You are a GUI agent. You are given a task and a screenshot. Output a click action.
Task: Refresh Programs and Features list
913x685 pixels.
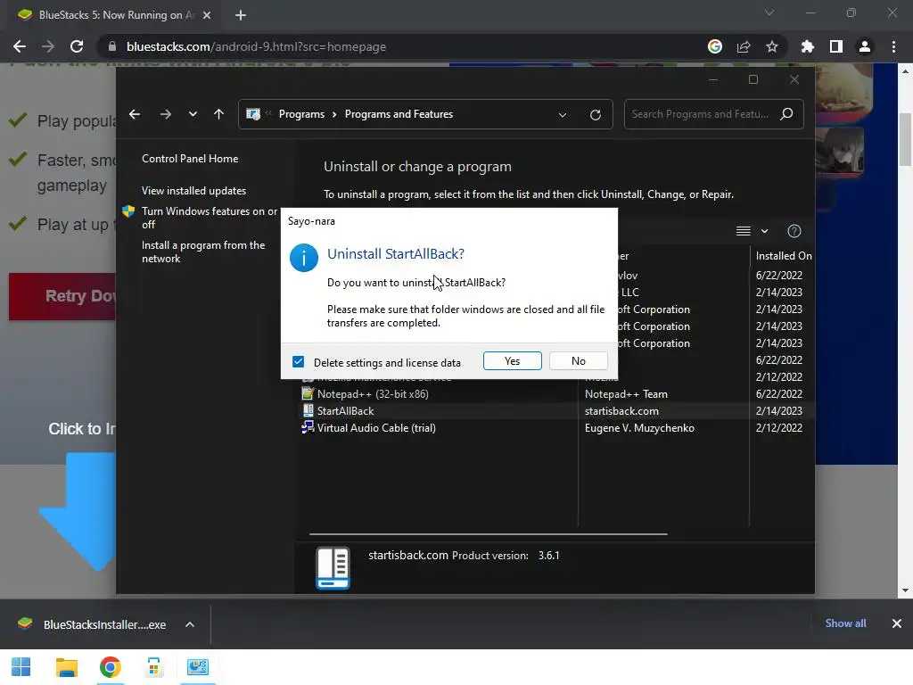595,115
